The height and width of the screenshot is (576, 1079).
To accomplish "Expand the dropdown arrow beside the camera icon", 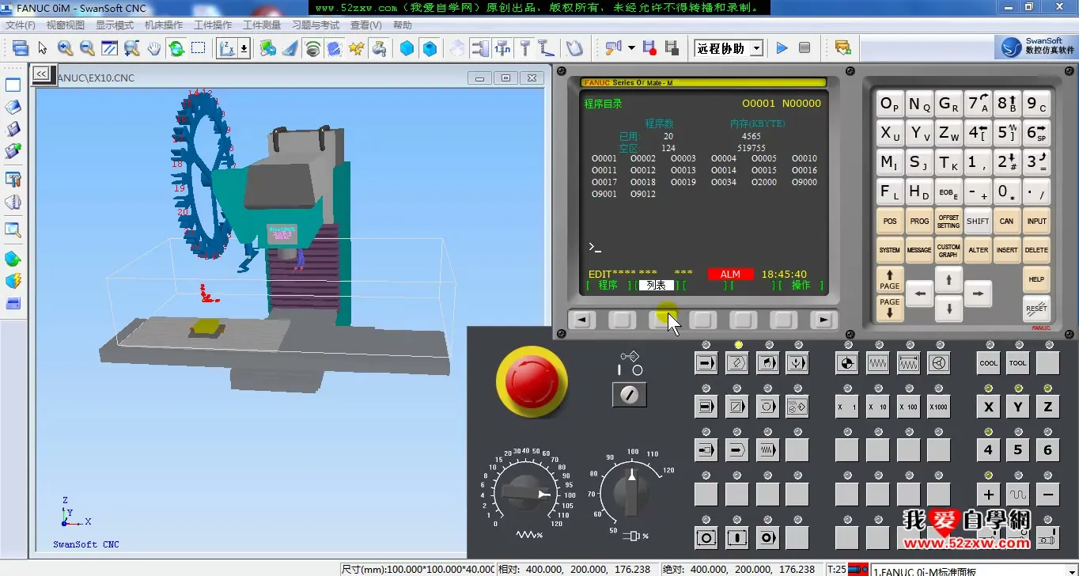I will point(631,48).
